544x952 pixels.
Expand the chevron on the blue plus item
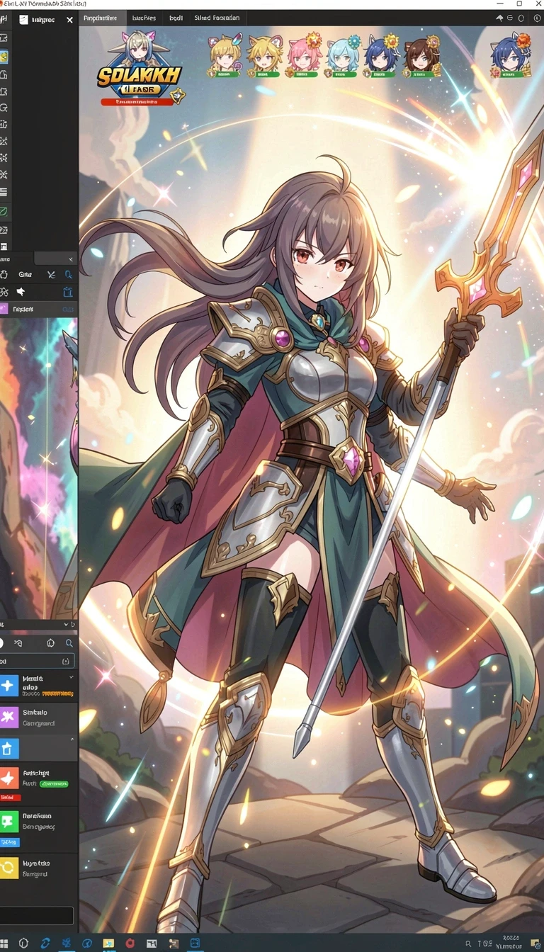coord(72,677)
